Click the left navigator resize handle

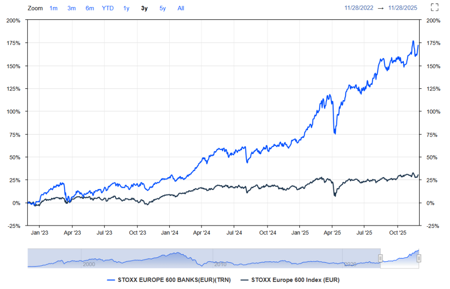[380, 258]
